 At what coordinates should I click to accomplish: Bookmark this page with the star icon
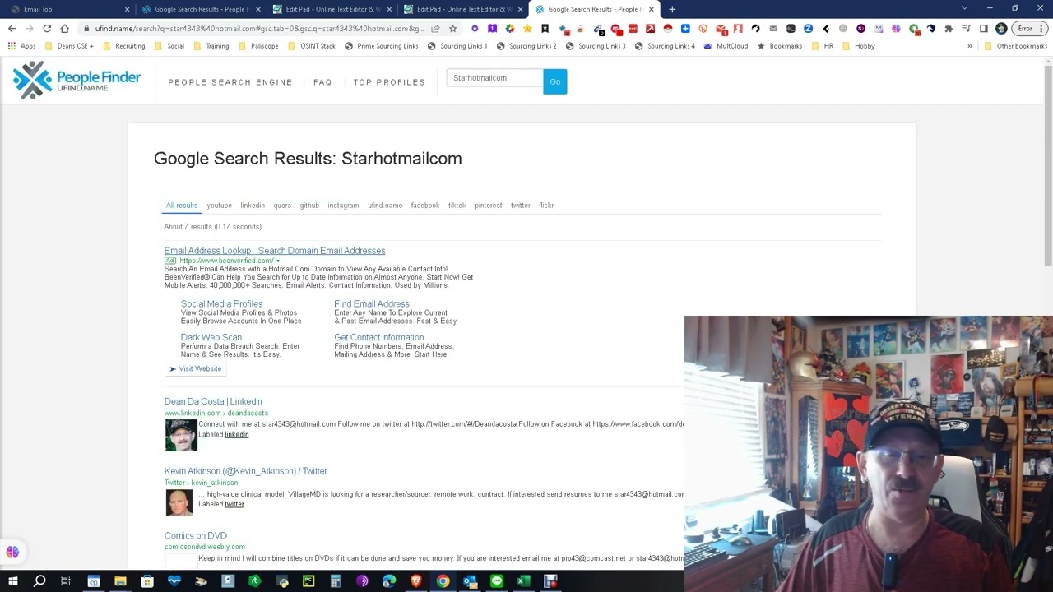[452, 29]
